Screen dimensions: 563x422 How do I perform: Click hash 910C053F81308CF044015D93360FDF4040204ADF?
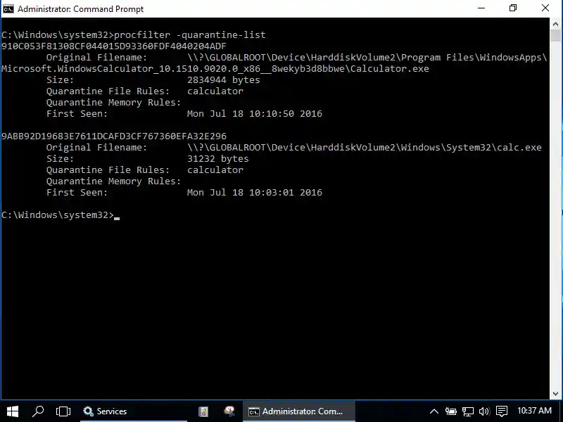point(114,46)
